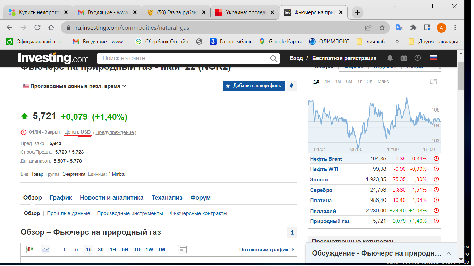Screen dimensions: 474x266
Task: Open the portfolio briefcase icon
Action: 404,58
